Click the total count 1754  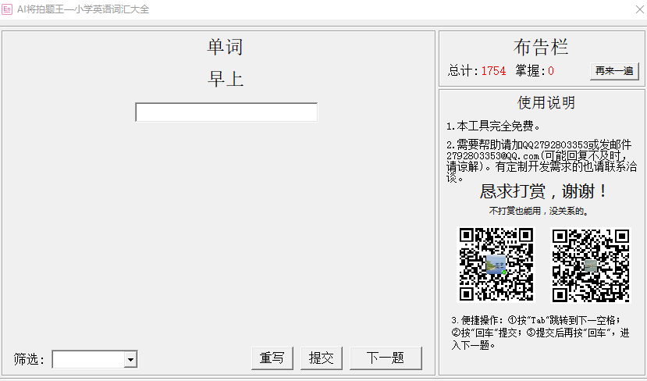493,71
